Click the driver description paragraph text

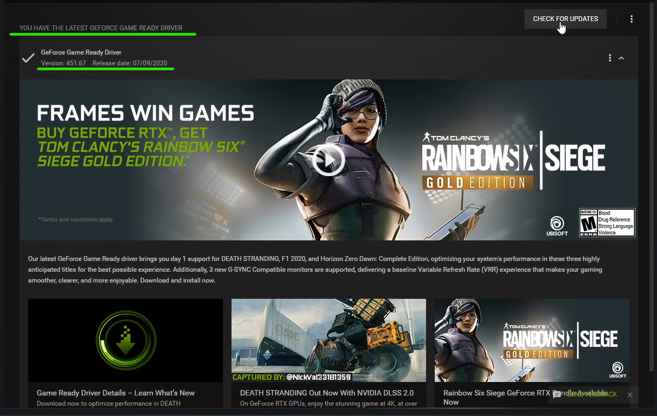click(x=316, y=270)
